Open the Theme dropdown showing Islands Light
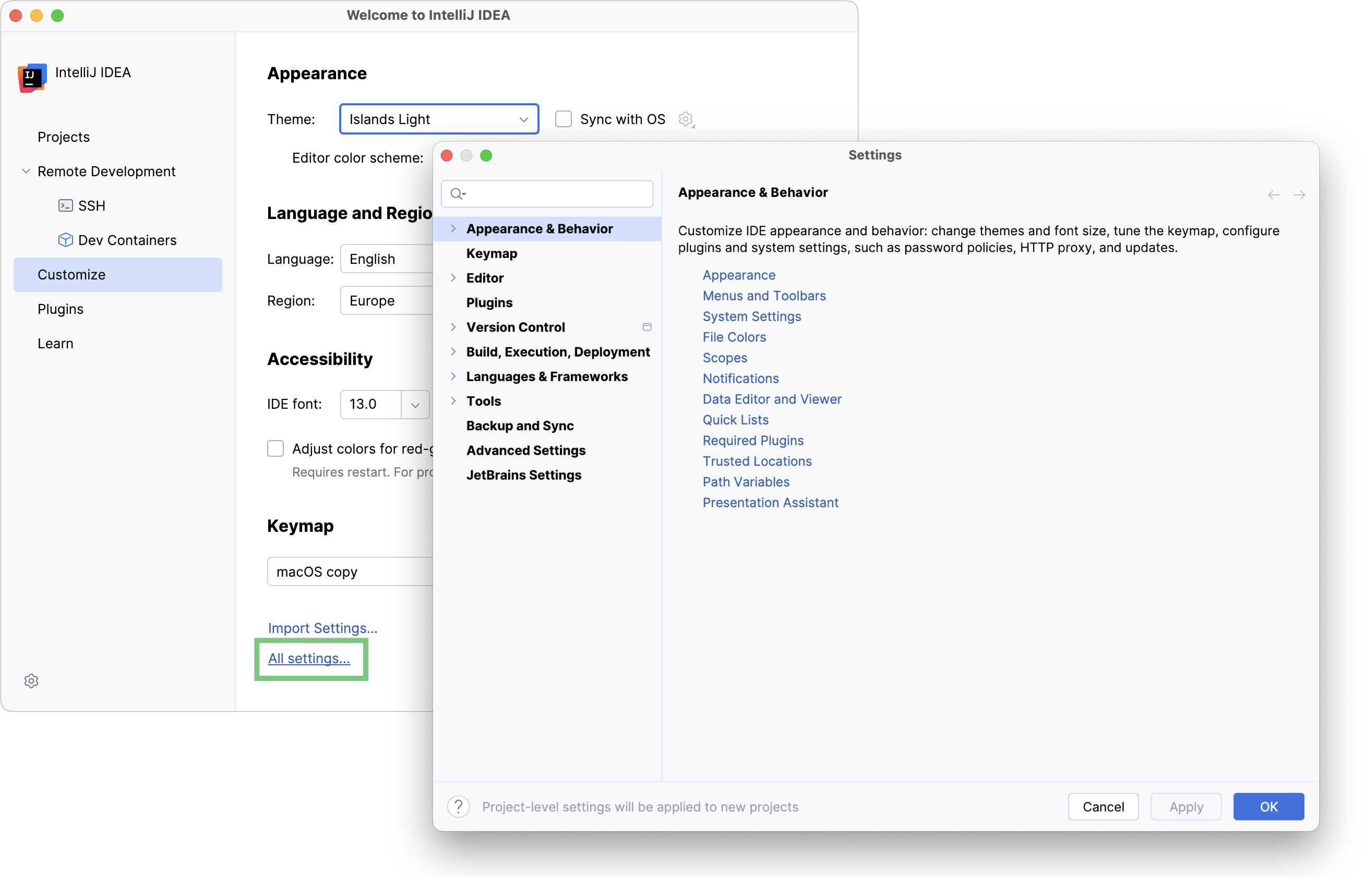This screenshot has height=877, width=1365. 439,119
